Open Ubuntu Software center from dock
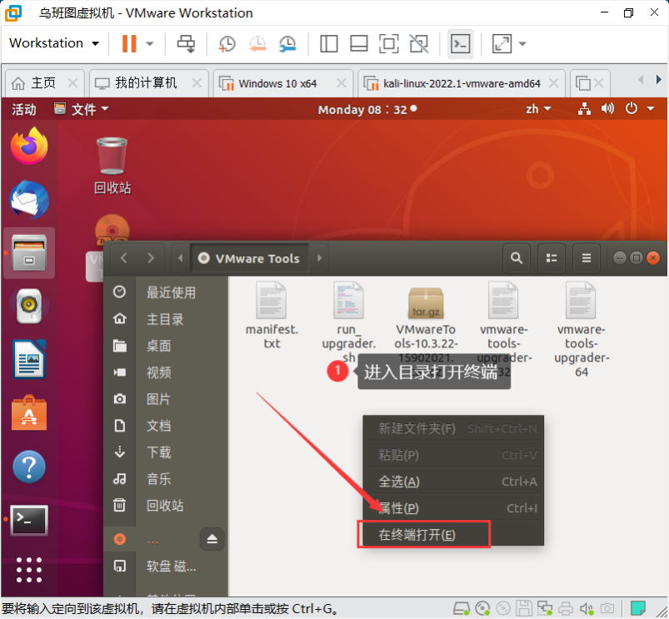 point(29,413)
